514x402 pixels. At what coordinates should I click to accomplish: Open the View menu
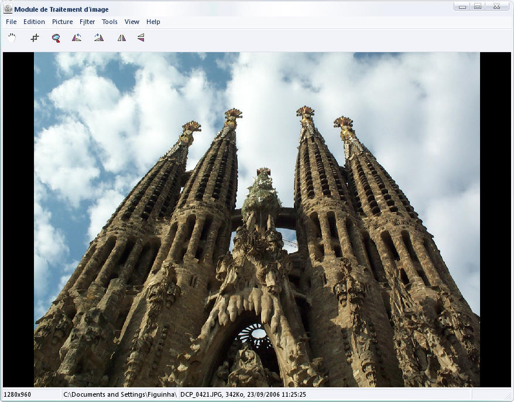pos(132,22)
